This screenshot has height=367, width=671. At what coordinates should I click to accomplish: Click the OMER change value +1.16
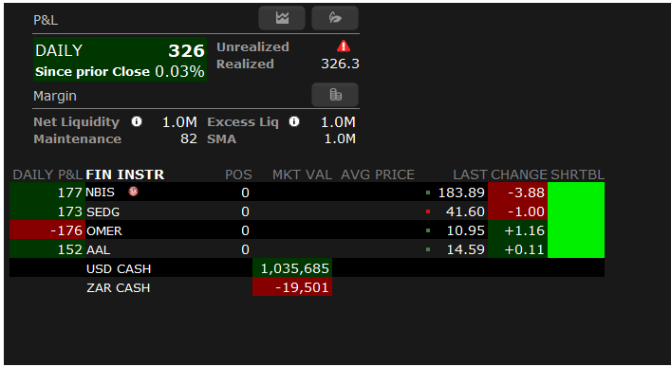point(524,230)
